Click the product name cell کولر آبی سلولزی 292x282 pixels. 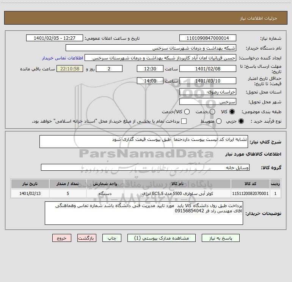(x=177, y=193)
